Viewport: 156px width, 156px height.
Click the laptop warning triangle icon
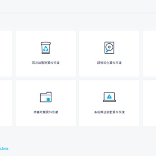click(109, 97)
